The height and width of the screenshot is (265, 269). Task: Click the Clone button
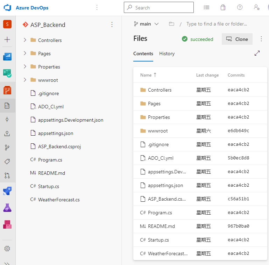237,39
